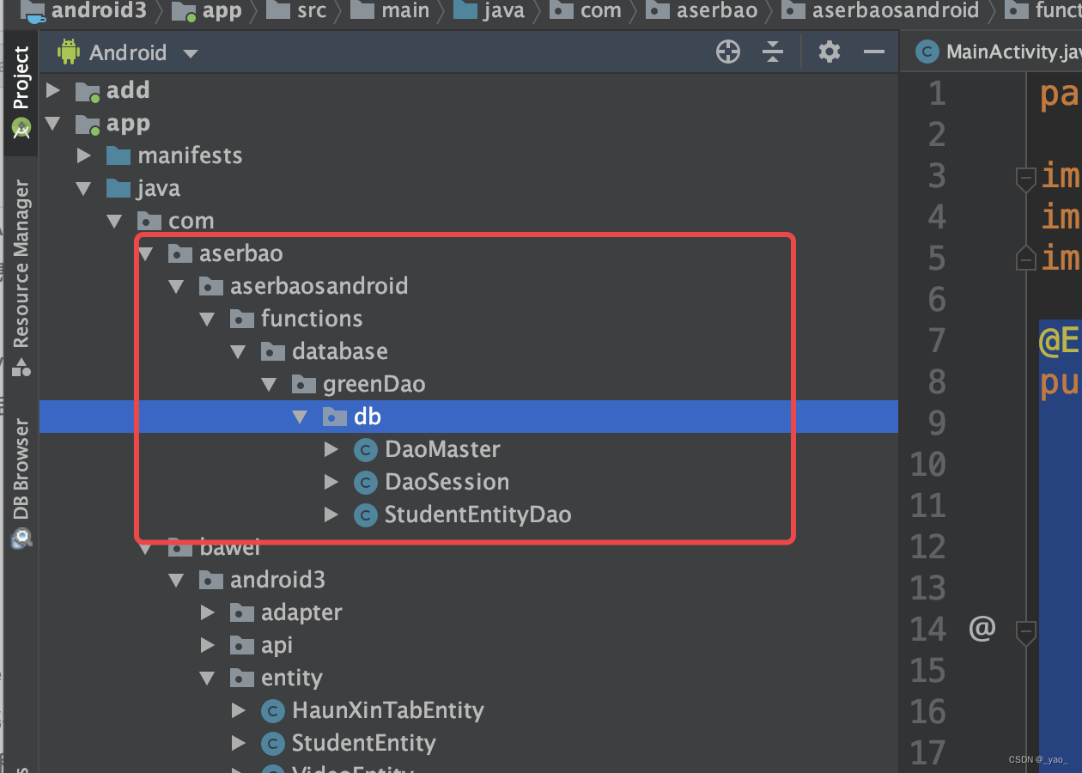
Task: Expand the HaunXinTabEntity class arrow
Action: 239,710
